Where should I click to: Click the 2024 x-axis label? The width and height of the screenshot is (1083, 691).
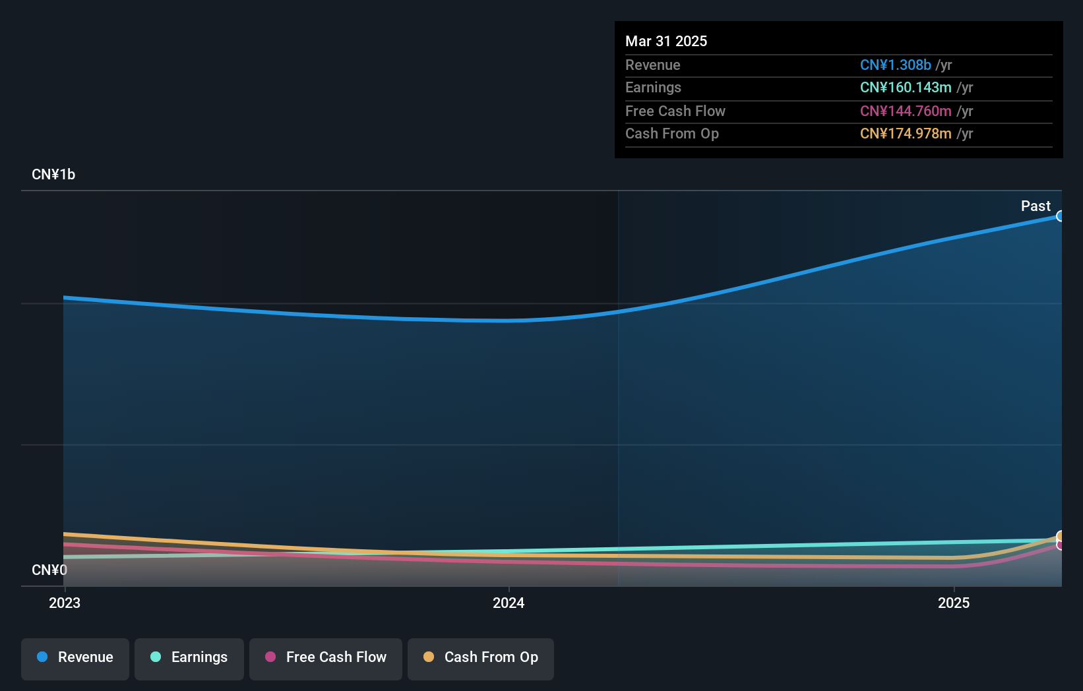[509, 603]
